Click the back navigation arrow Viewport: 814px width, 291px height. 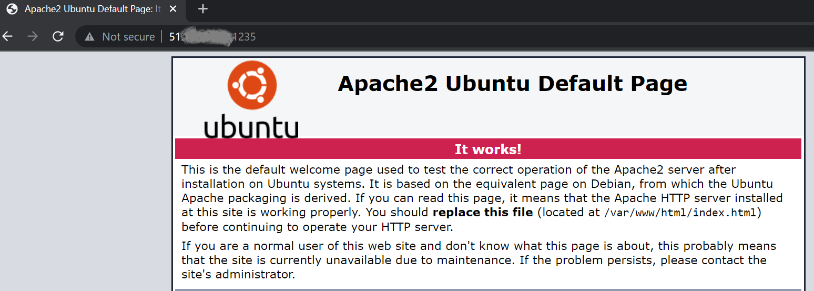(x=7, y=37)
